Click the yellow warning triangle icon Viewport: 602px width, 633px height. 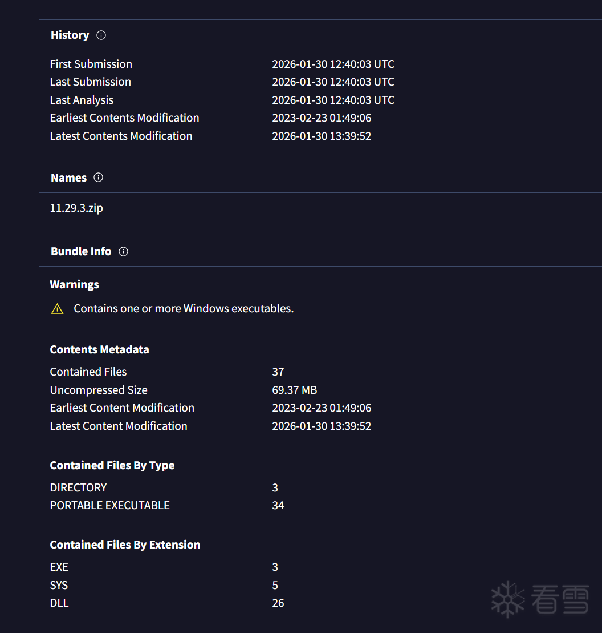[x=57, y=309]
